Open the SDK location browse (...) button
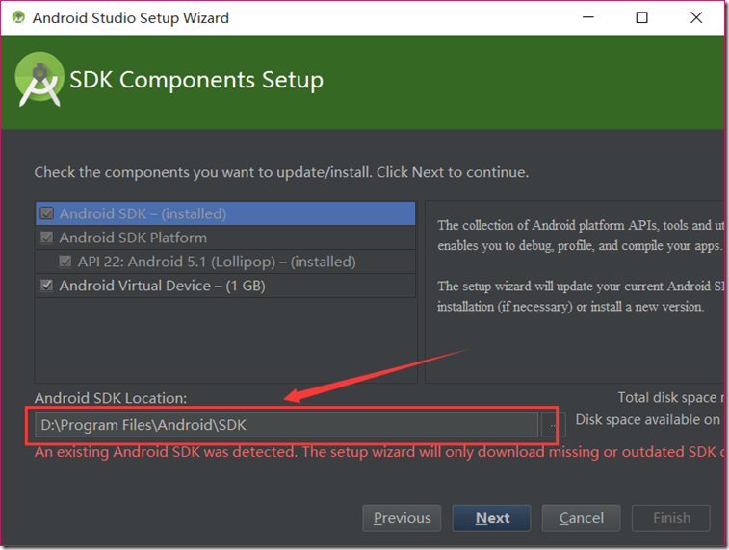Screen dimensions: 729x550 click(x=551, y=424)
